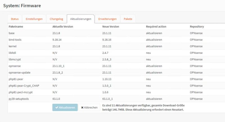The height and width of the screenshot is (122, 225).
Task: Click the Paketname column header
Action: click(16, 26)
